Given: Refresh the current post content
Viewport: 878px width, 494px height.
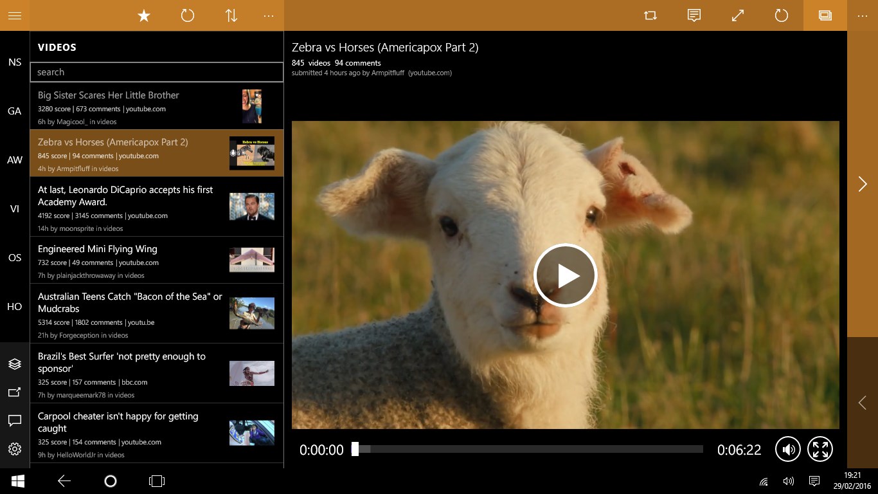Looking at the screenshot, I should click(x=782, y=15).
